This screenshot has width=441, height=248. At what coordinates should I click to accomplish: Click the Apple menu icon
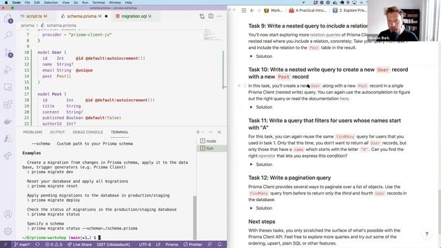pyautogui.click(x=6, y=3)
